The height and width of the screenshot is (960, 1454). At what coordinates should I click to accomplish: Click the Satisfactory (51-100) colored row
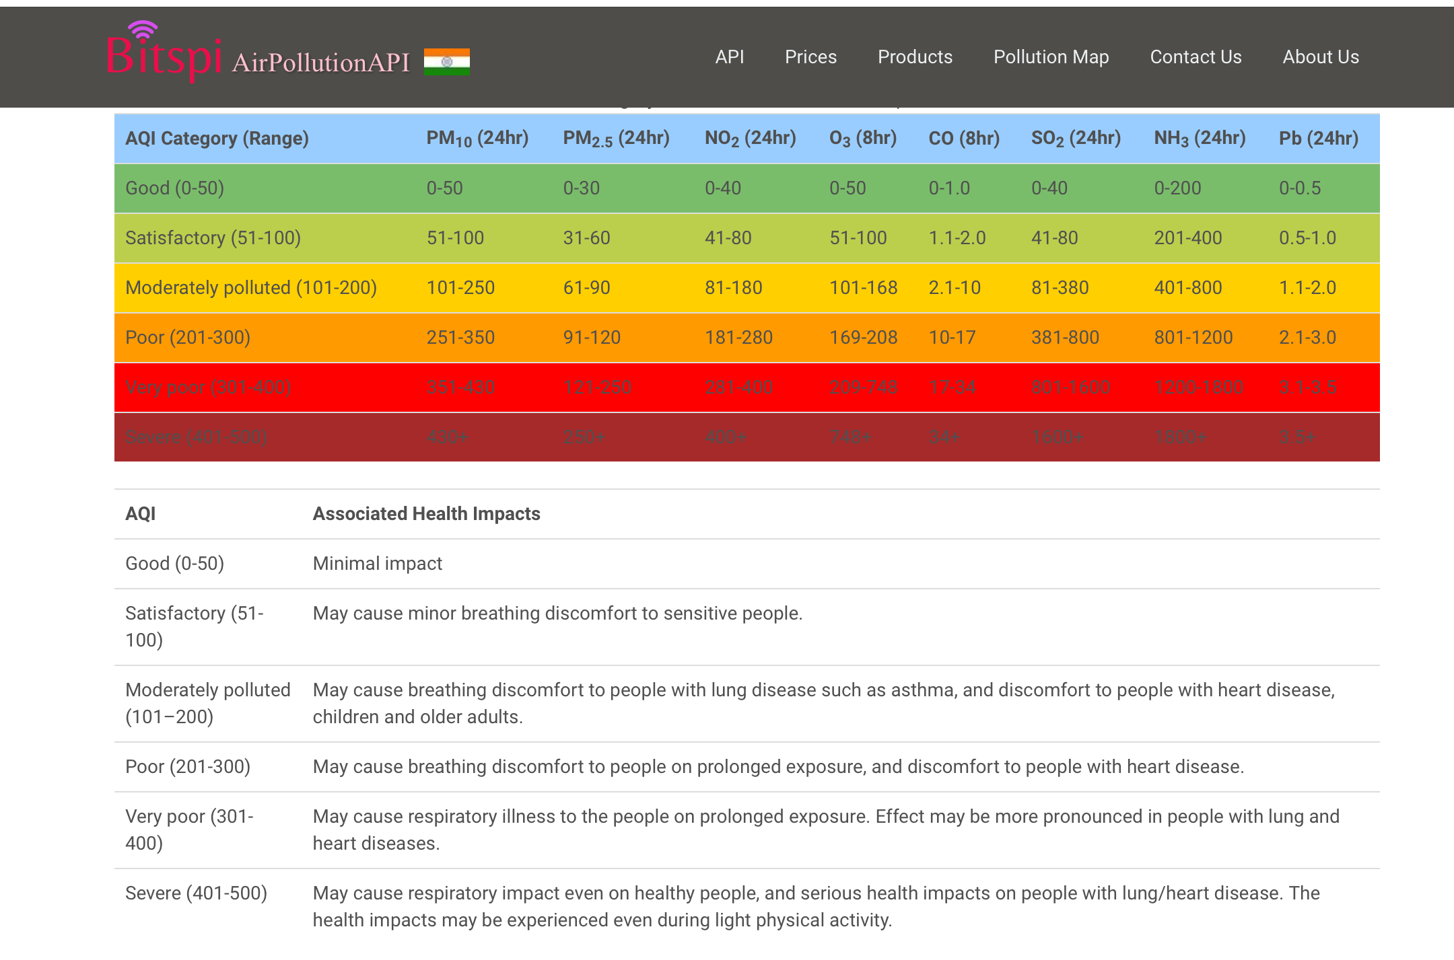pyautogui.click(x=213, y=238)
